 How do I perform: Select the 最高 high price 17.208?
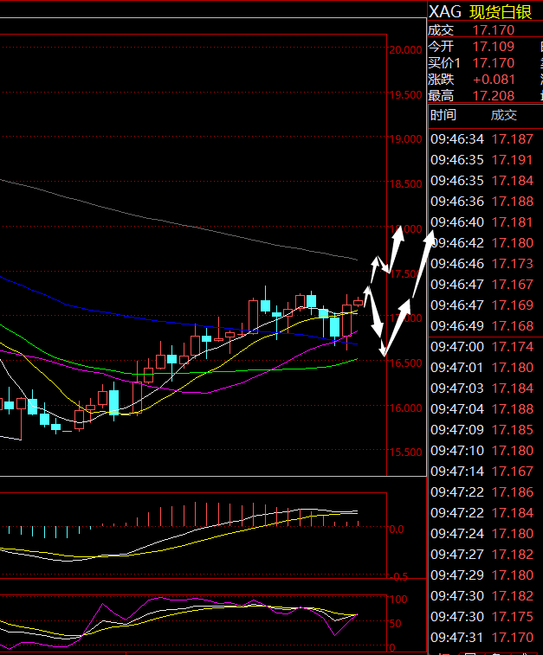[x=494, y=96]
